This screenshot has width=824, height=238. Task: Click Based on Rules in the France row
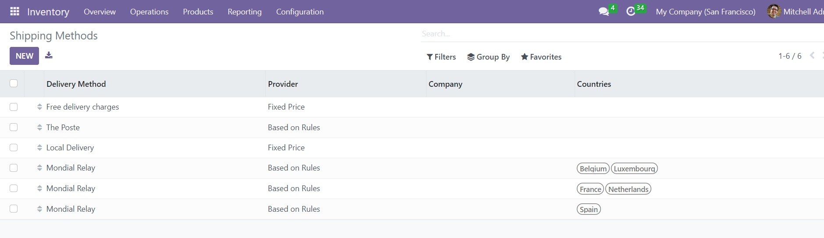pyautogui.click(x=294, y=188)
